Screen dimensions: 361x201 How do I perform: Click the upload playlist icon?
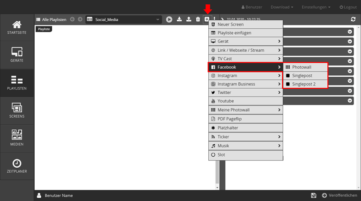click(x=188, y=19)
